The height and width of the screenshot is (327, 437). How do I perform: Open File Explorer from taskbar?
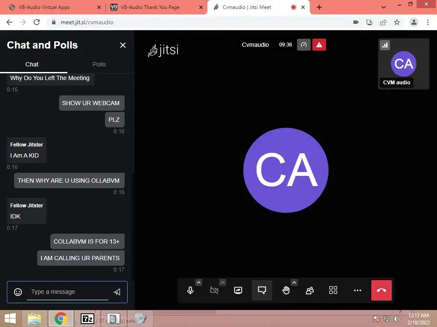(35, 318)
